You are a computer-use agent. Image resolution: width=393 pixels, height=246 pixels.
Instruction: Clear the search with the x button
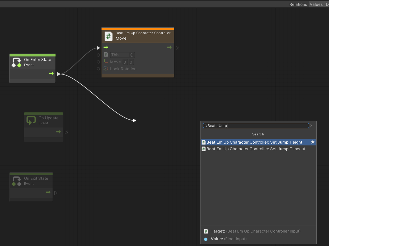[311, 125]
